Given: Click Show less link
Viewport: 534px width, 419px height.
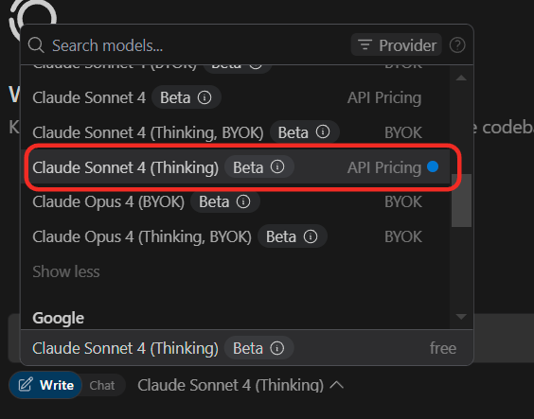Looking at the screenshot, I should 66,271.
